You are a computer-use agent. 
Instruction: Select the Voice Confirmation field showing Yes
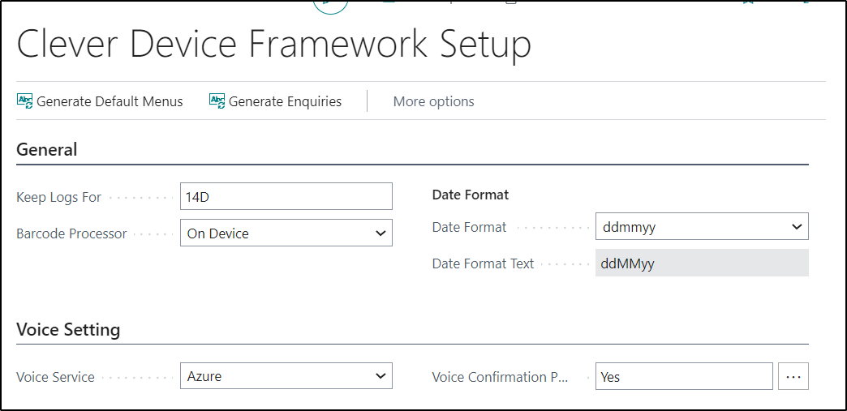pyautogui.click(x=684, y=376)
